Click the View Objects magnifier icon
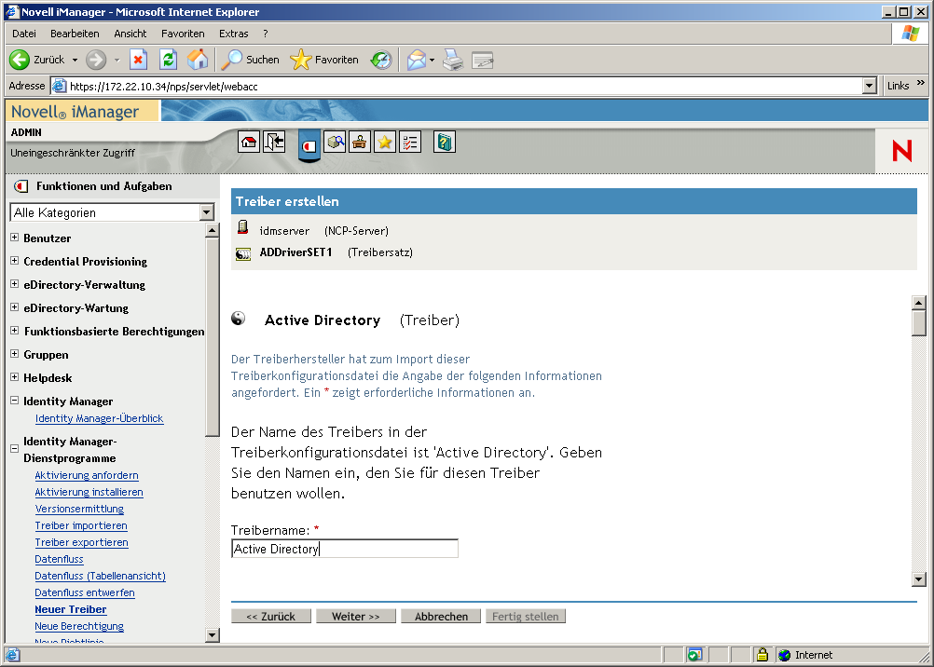Image resolution: width=934 pixels, height=667 pixels. (336, 142)
